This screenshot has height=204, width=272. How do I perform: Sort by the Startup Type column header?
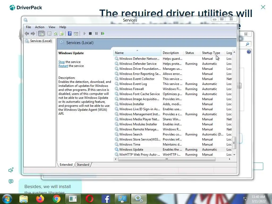click(212, 53)
